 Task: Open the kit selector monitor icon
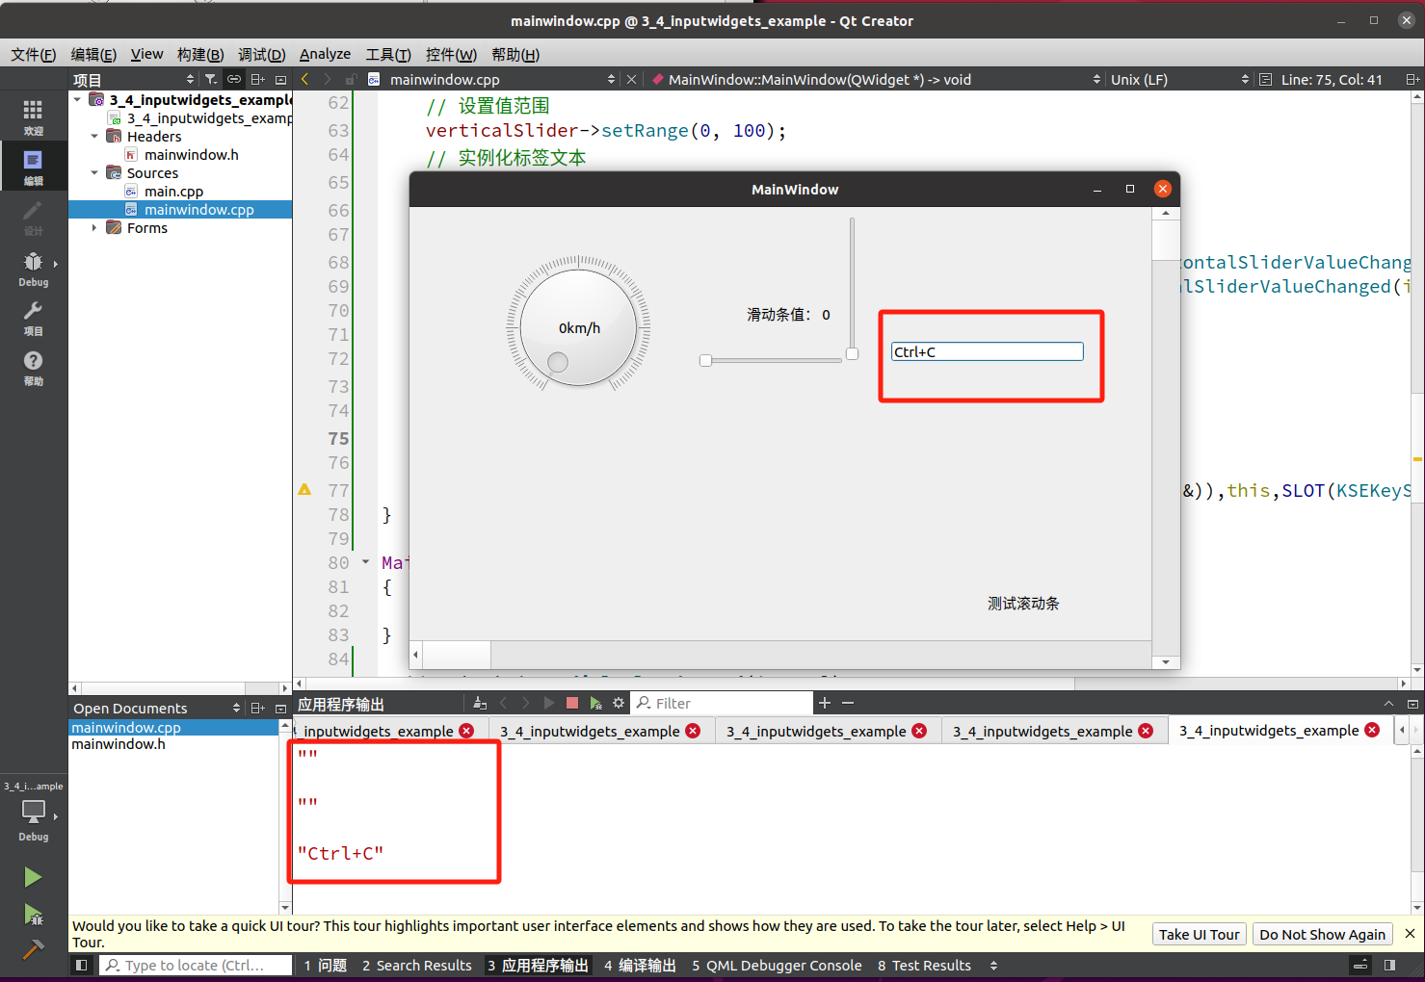(x=33, y=812)
